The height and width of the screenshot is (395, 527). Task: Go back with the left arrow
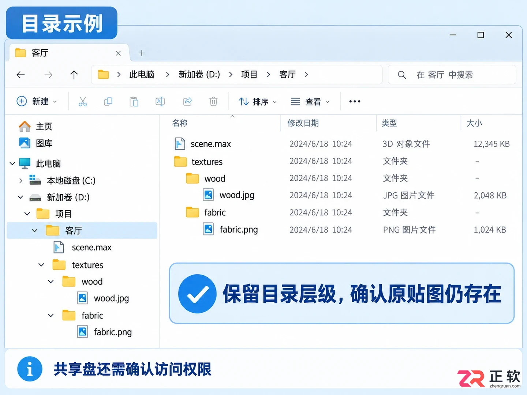[21, 75]
